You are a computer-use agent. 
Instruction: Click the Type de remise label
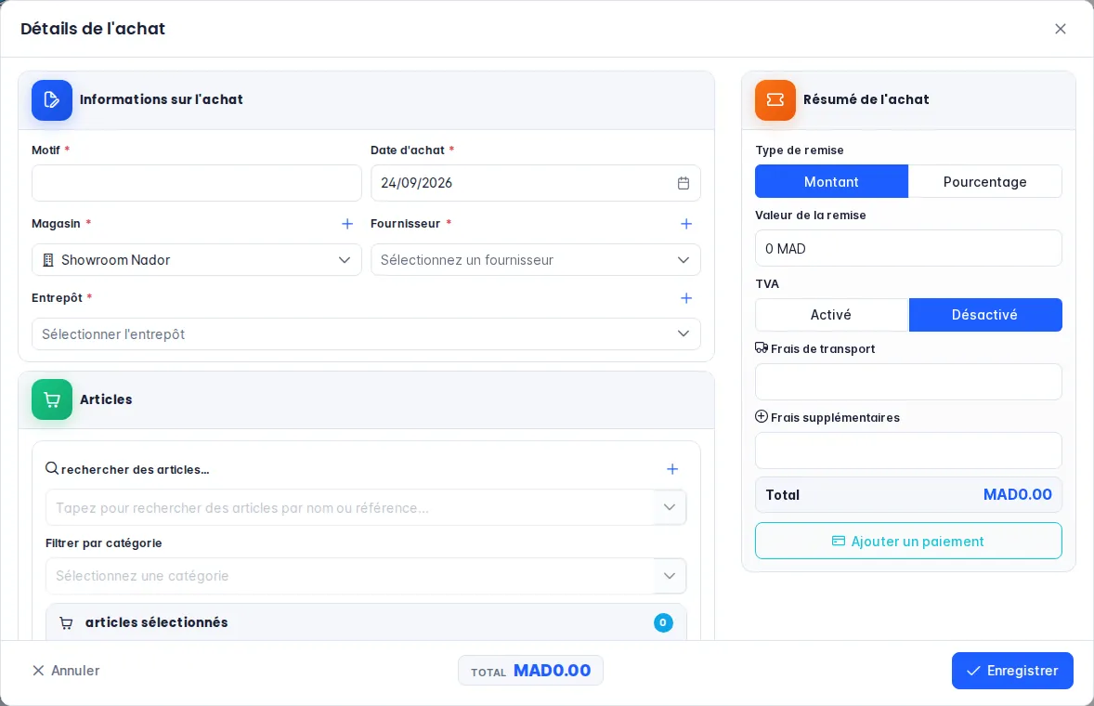800,150
